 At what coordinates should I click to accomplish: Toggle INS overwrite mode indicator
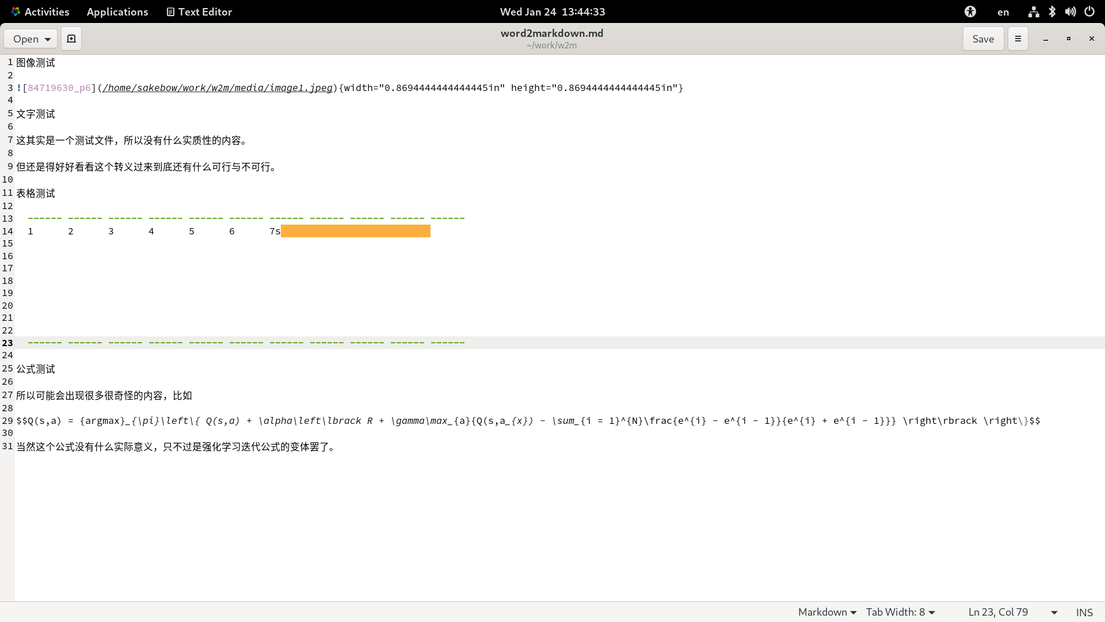pos(1084,612)
